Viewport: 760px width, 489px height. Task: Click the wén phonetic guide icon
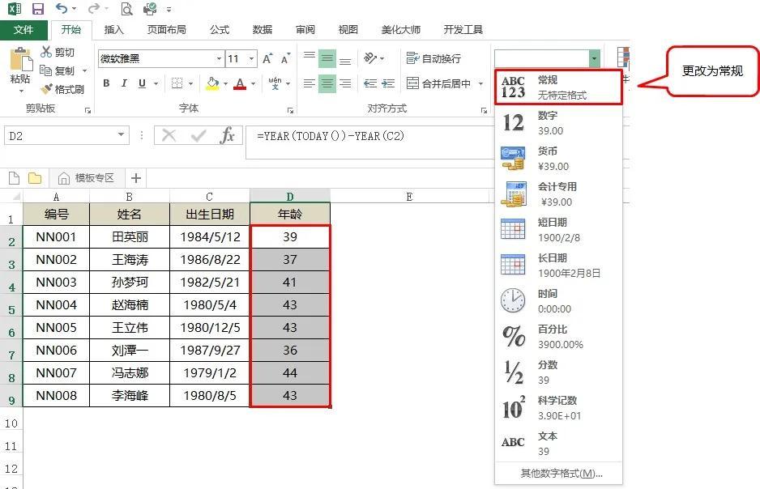275,83
